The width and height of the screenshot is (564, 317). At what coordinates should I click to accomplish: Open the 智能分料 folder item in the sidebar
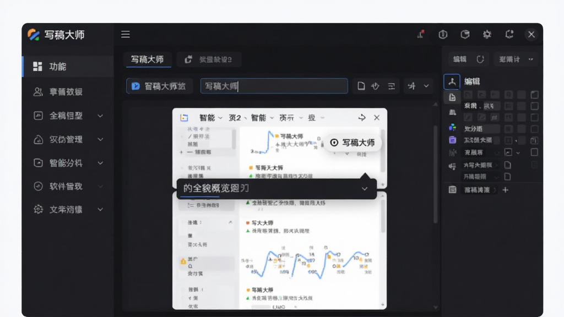pos(68,163)
